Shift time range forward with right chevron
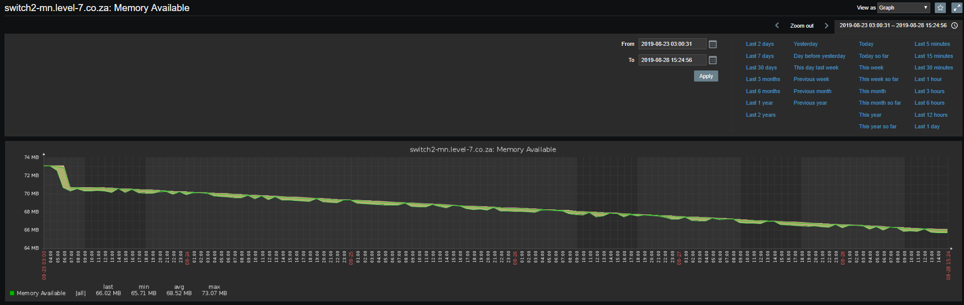The image size is (964, 305). [826, 26]
